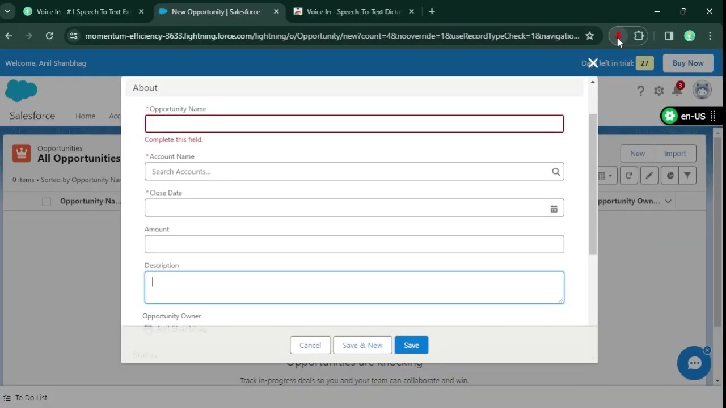726x408 pixels.
Task: Expand Opportunity Owner column dropdown chevron
Action: (x=668, y=201)
